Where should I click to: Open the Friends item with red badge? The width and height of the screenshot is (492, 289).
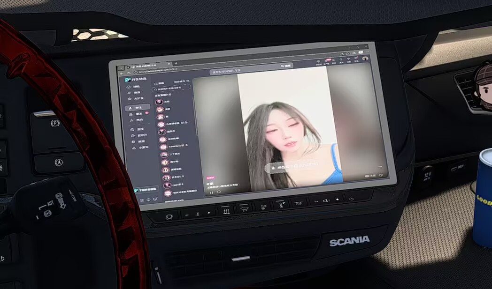(138, 114)
